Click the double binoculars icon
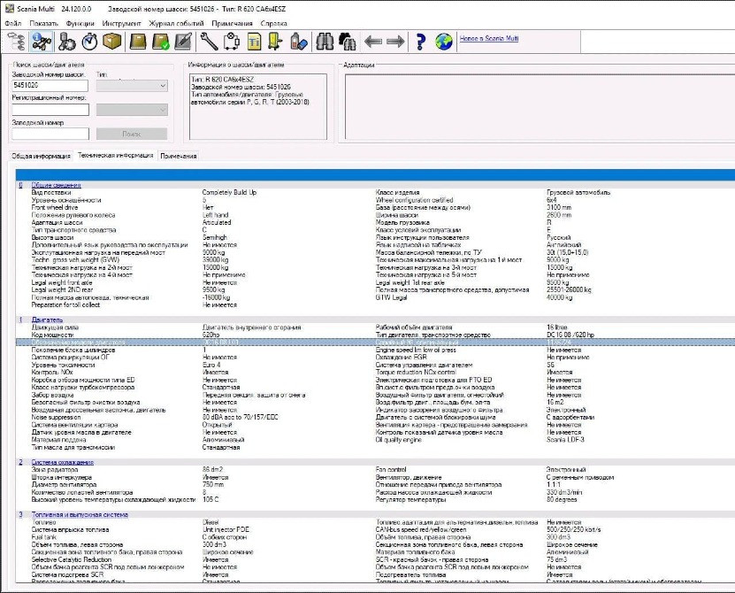Viewport: 735px width, 593px height. click(348, 42)
